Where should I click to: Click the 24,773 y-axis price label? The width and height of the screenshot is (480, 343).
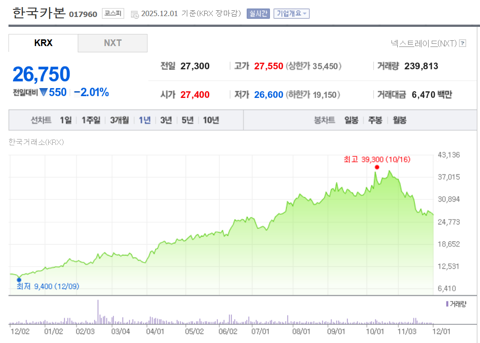coord(449,222)
